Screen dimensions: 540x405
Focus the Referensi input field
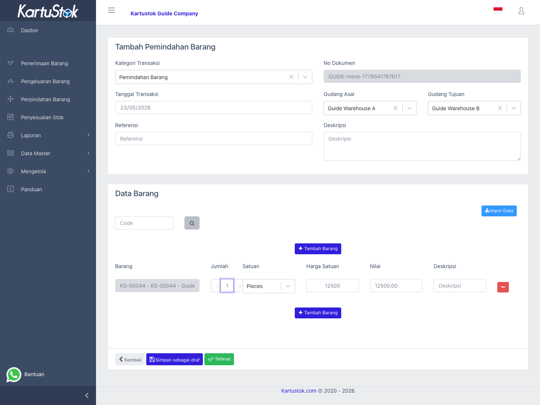coord(214,139)
